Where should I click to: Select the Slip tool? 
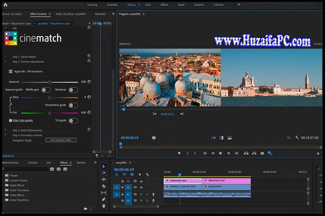(x=104, y=193)
